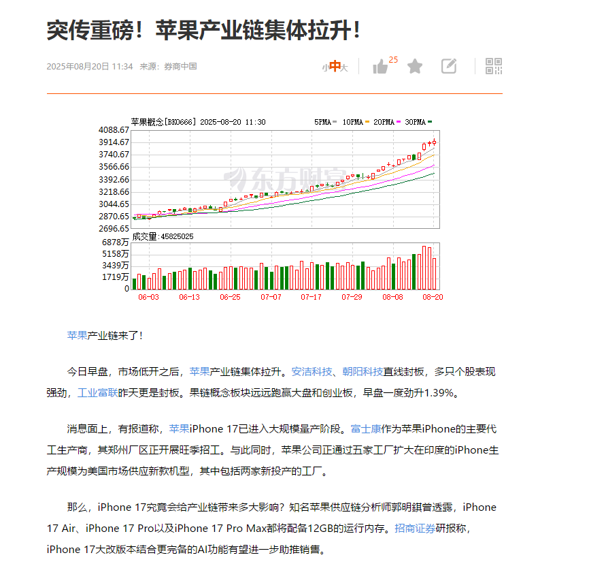Open the 苹果 link in 苹果产业链来了

coord(77,335)
